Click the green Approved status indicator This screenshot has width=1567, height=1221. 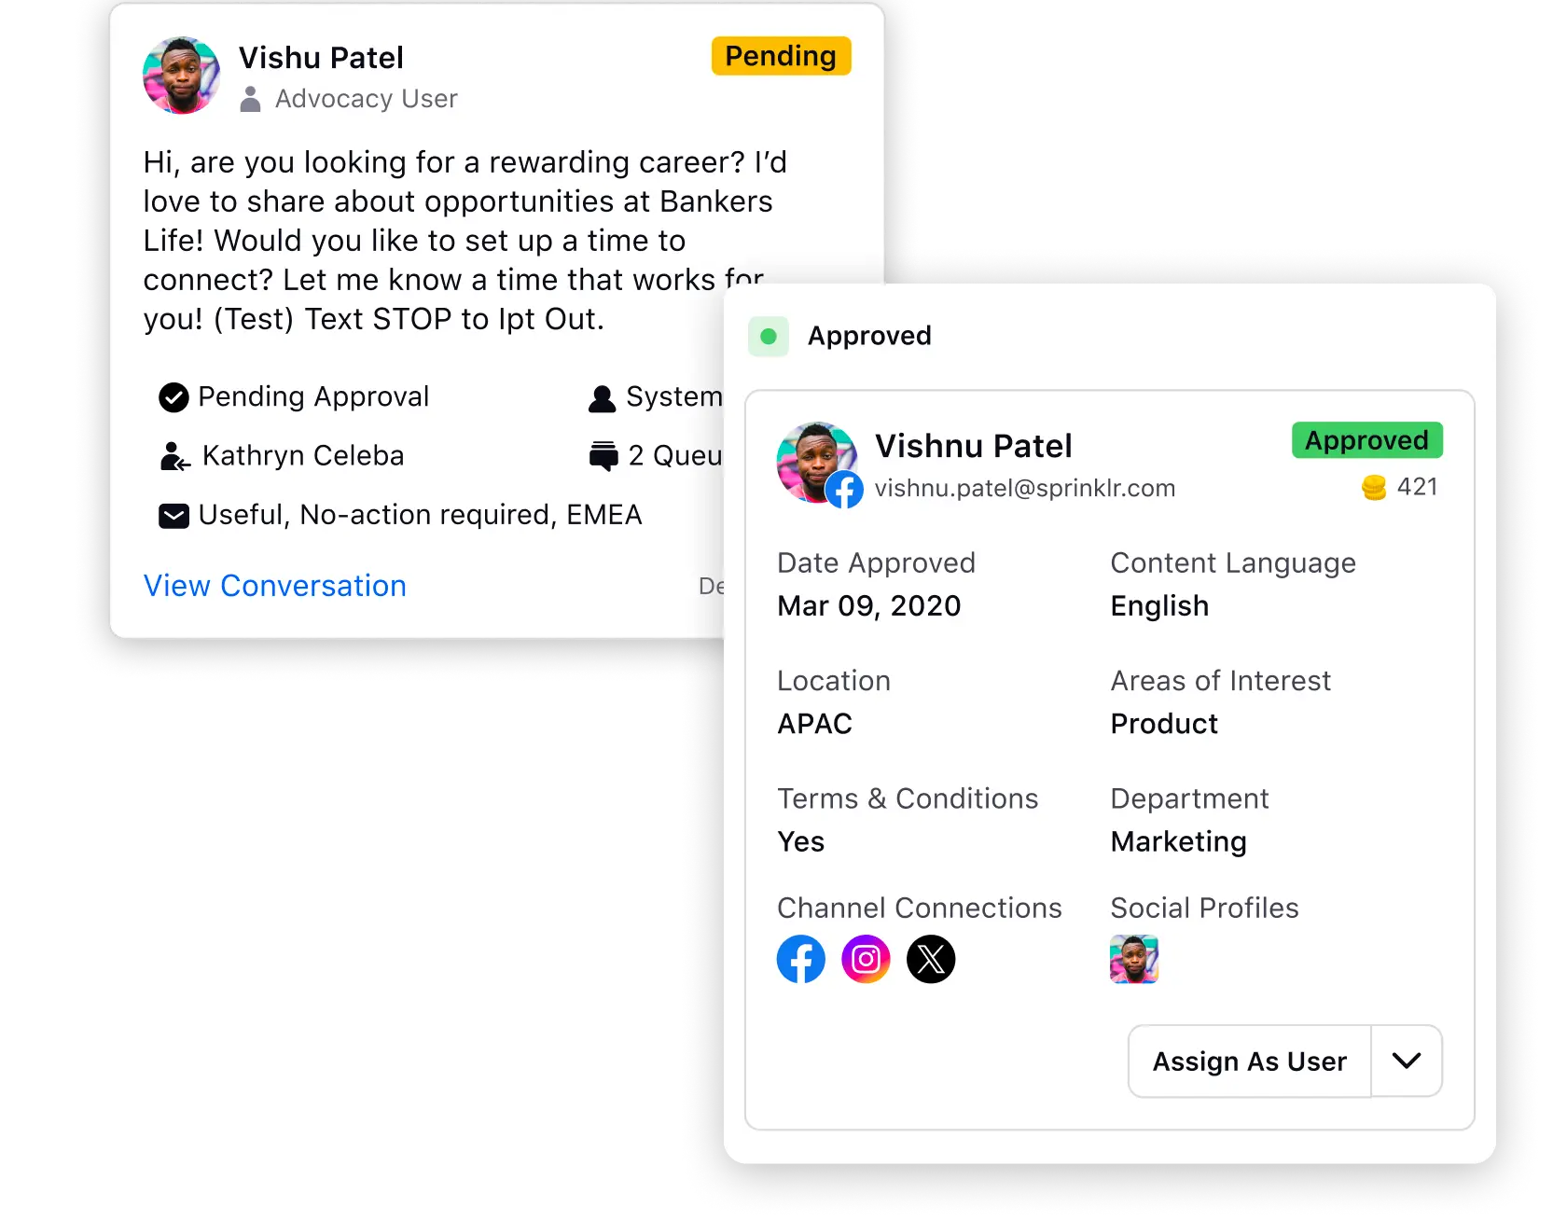(769, 336)
